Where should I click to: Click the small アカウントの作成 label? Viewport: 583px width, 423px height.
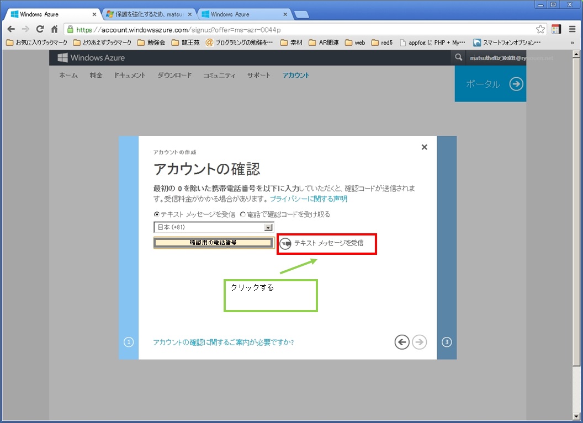pyautogui.click(x=175, y=152)
